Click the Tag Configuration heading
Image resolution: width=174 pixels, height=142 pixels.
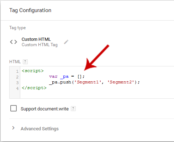click(x=30, y=10)
